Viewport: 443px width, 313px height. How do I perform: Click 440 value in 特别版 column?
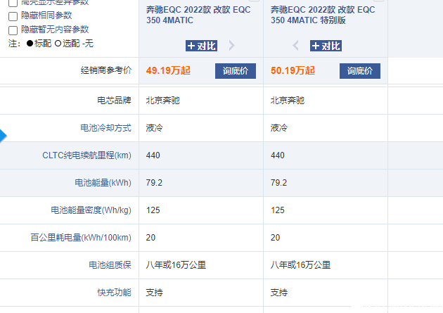278,155
